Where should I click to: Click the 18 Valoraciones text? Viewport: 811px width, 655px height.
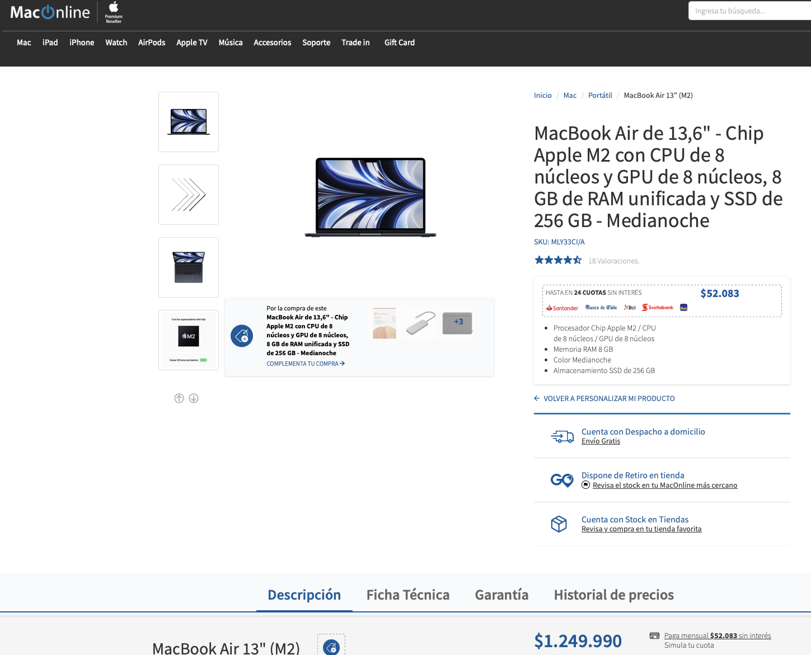click(x=614, y=261)
